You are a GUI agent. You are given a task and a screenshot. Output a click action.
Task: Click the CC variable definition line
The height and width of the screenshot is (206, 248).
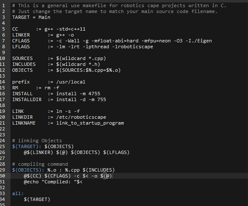[49, 29]
